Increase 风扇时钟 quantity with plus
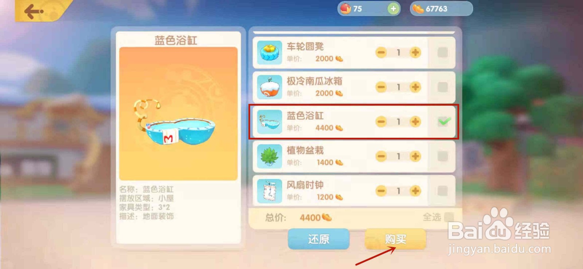This screenshot has height=269, width=583. [x=415, y=191]
